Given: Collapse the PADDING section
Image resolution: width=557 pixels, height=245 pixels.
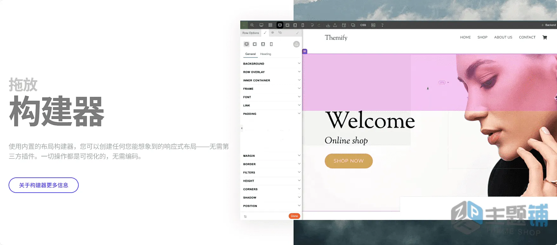Looking at the screenshot, I should pyautogui.click(x=271, y=114).
